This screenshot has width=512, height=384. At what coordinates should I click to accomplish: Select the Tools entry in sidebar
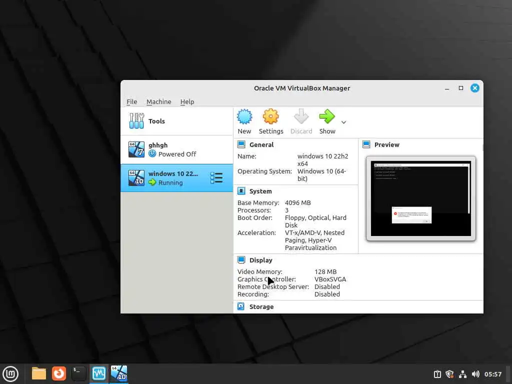coord(176,121)
